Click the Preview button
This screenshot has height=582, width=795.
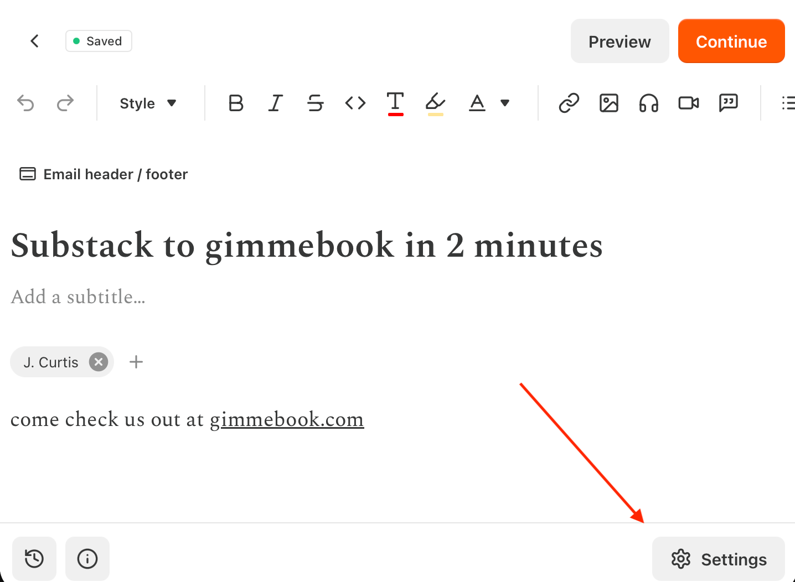[x=620, y=41]
